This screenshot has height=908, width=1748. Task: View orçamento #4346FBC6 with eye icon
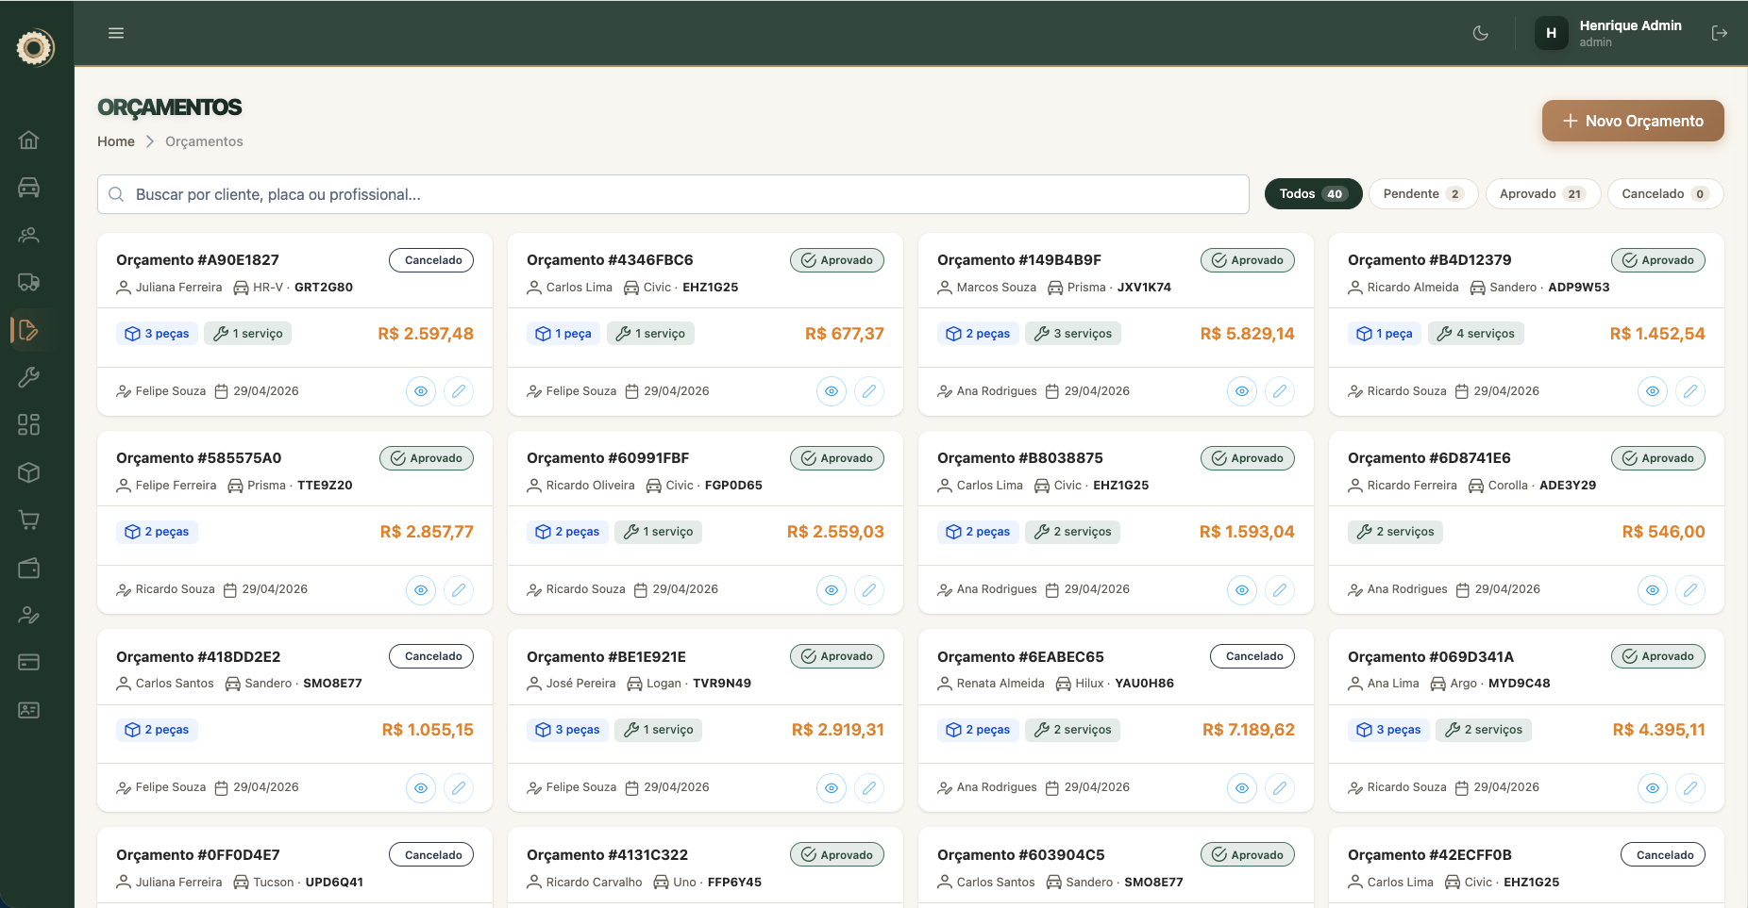point(832,391)
